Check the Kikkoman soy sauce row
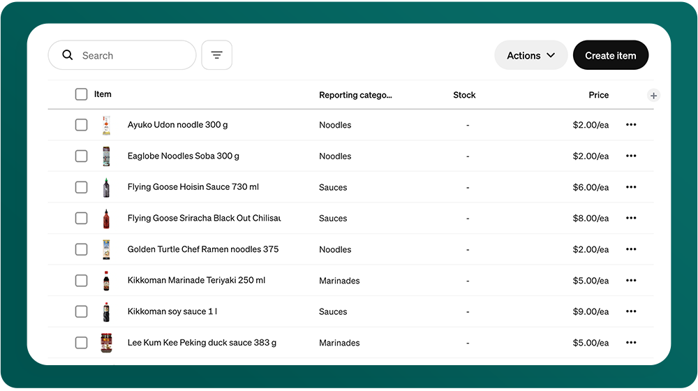 point(81,311)
